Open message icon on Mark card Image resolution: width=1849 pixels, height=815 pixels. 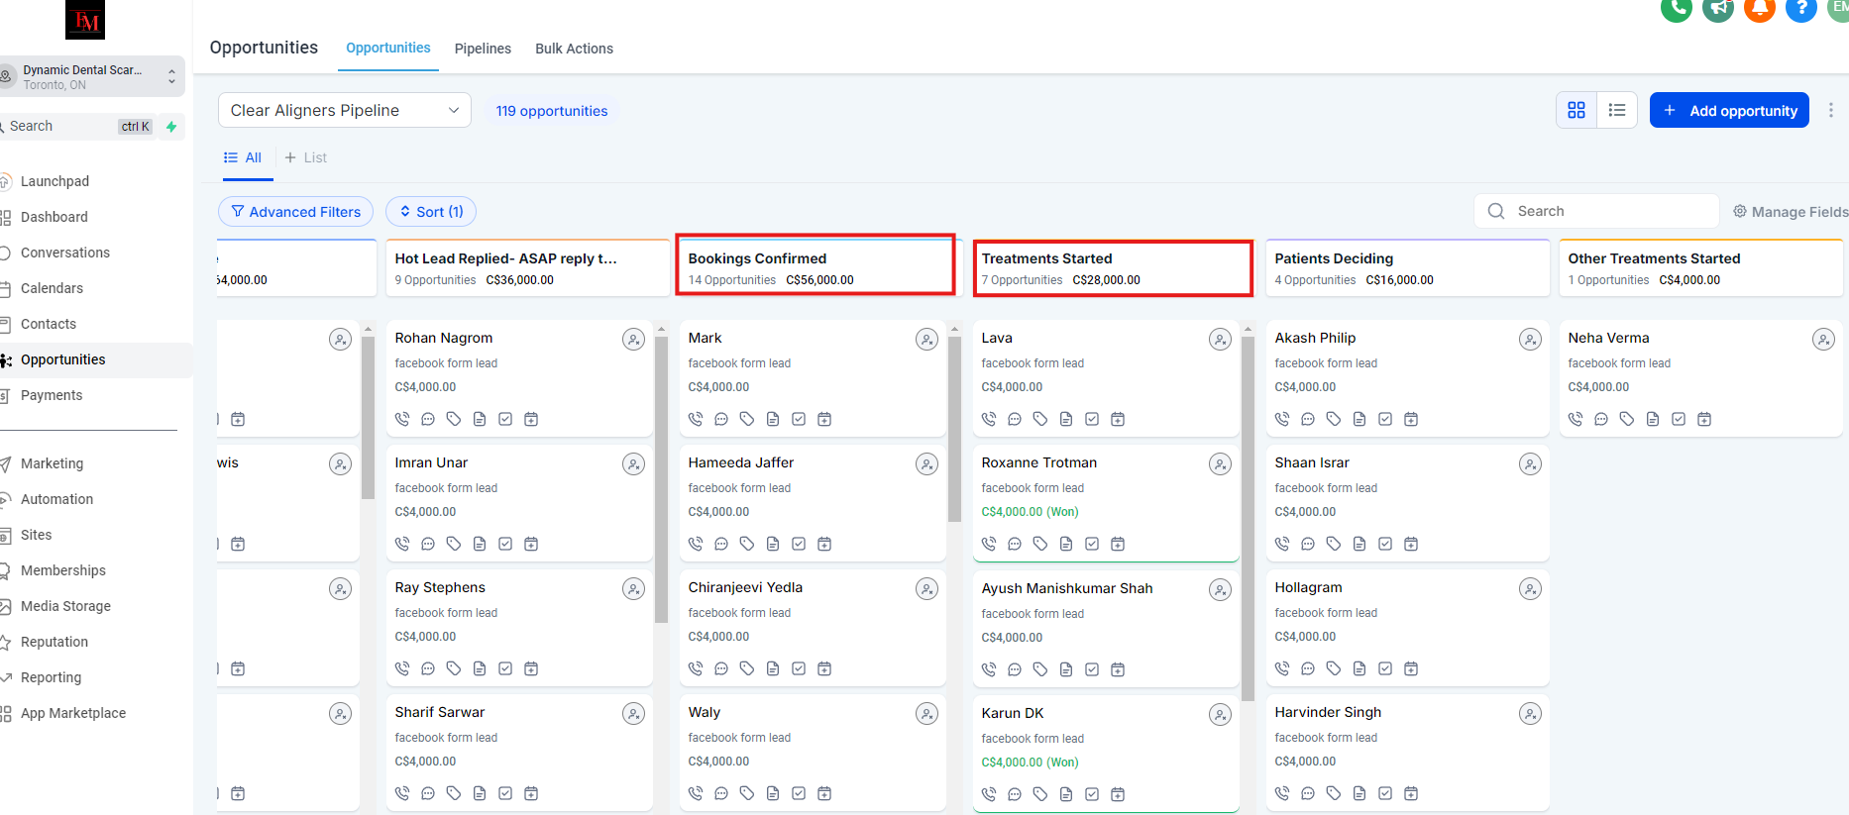[x=721, y=419]
